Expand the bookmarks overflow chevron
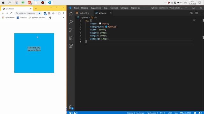The height and width of the screenshot is (114, 204). (x=63, y=18)
